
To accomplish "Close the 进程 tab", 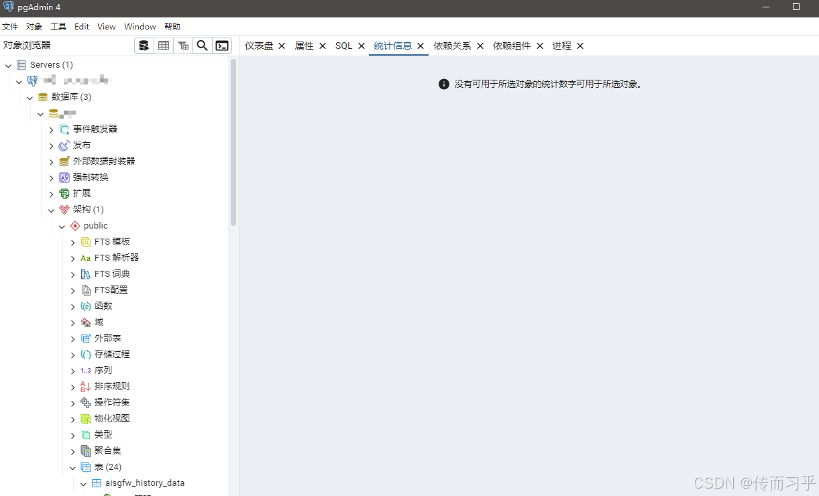I will [x=580, y=46].
